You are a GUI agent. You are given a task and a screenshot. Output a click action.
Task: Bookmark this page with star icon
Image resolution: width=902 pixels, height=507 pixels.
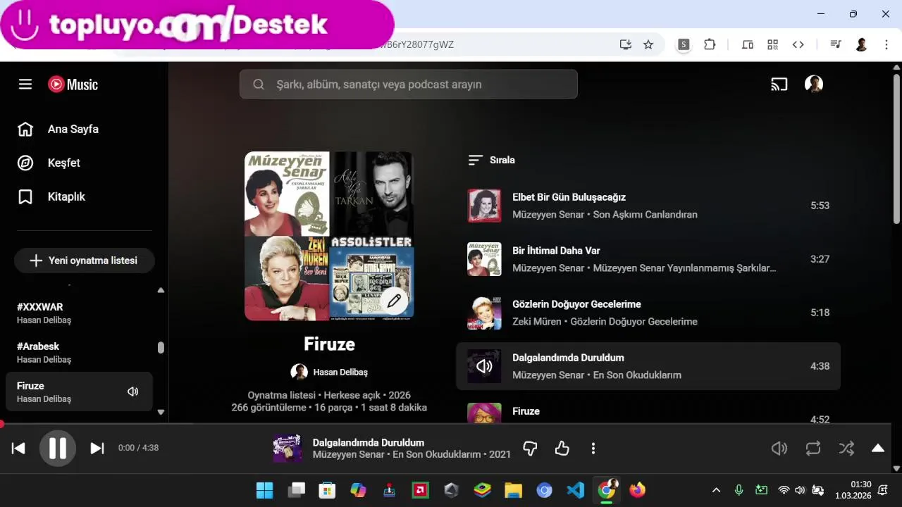tap(648, 44)
